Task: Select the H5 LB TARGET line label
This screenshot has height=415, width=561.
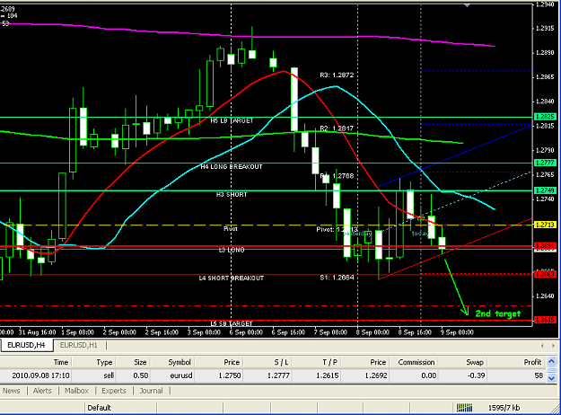Action: [x=232, y=120]
